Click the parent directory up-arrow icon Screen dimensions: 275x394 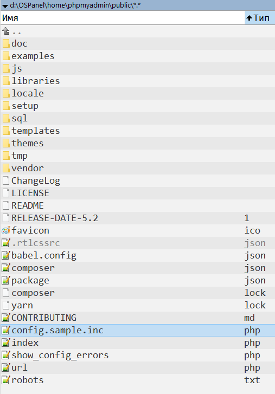(6, 31)
